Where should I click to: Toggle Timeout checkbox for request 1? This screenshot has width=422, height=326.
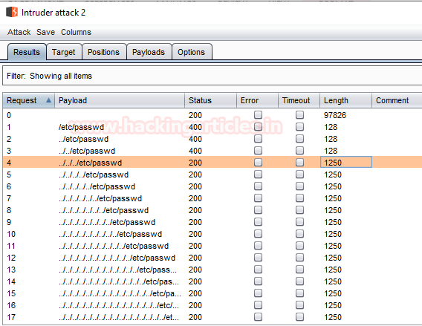[299, 127]
